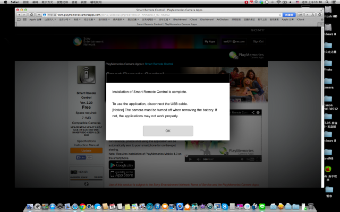The height and width of the screenshot is (212, 340).
Task: Click the plus add-bookmark button in toolbar
Action: (39, 15)
